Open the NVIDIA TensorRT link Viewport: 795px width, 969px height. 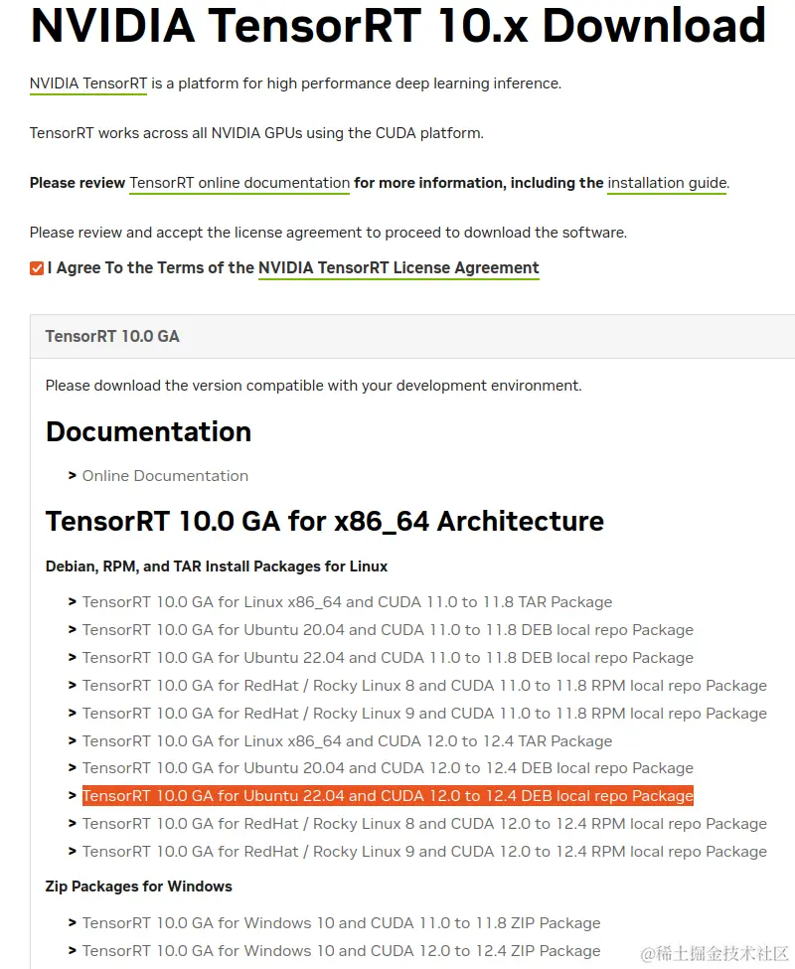point(87,83)
